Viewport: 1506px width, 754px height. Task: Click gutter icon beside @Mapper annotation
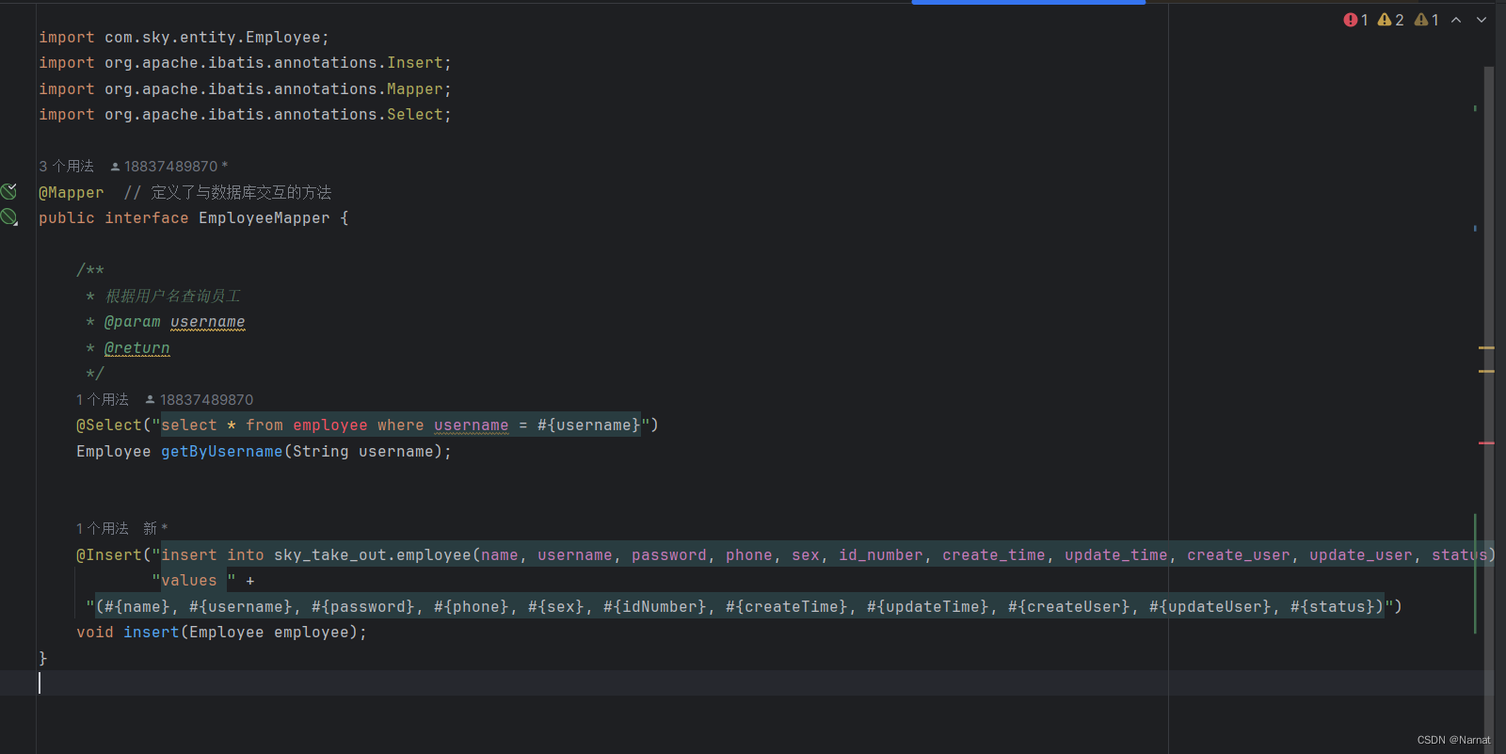tap(8, 192)
